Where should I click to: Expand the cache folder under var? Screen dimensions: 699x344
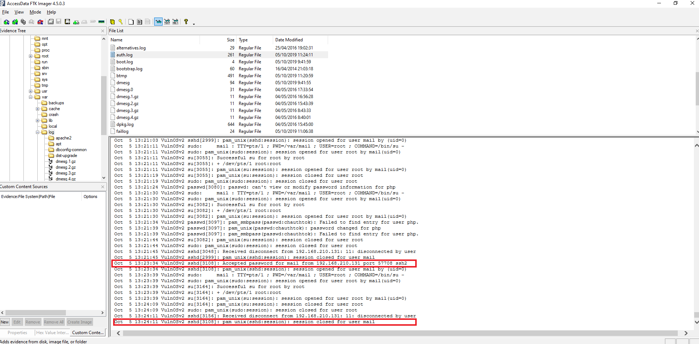pyautogui.click(x=38, y=109)
